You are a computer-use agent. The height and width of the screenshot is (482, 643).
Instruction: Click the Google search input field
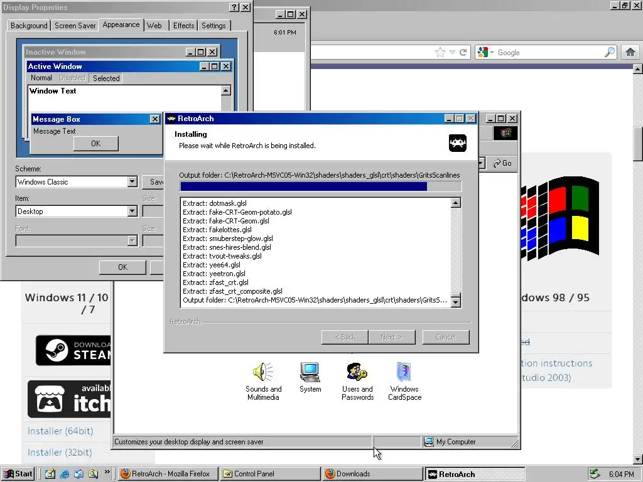click(549, 53)
